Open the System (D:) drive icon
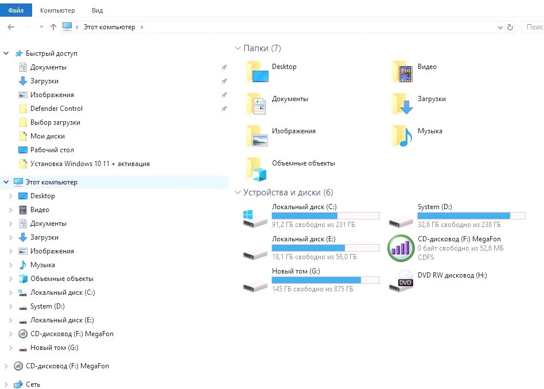This screenshot has width=544, height=389. (x=401, y=217)
